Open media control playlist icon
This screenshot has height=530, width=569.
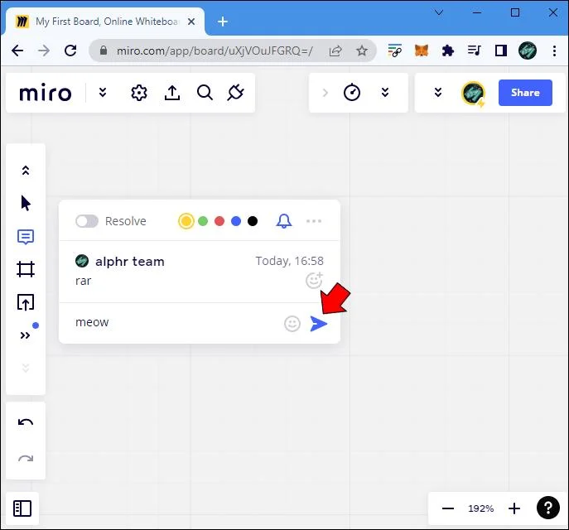[475, 50]
